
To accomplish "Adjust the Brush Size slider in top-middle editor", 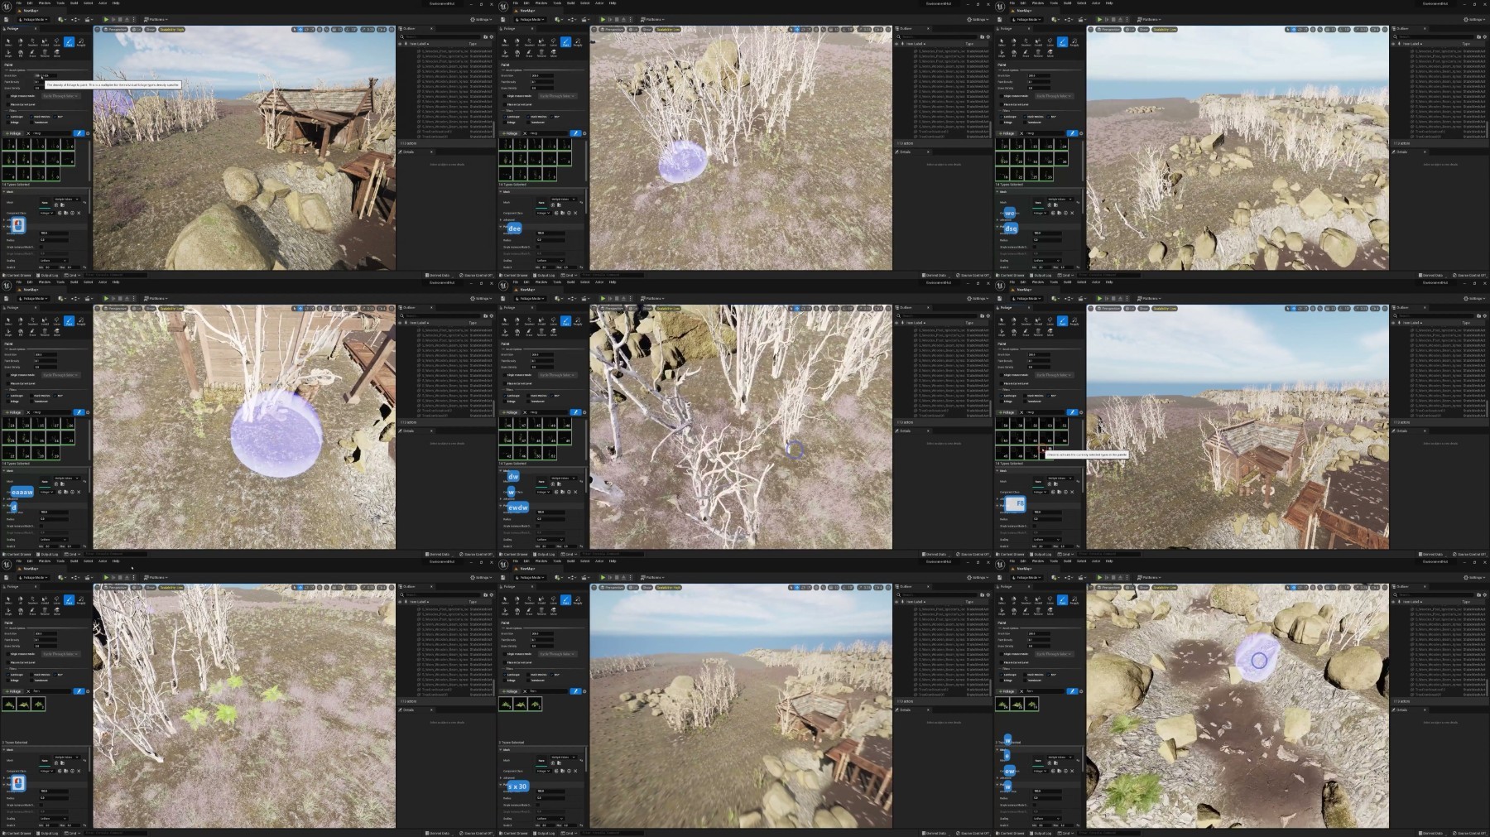I will [x=542, y=76].
